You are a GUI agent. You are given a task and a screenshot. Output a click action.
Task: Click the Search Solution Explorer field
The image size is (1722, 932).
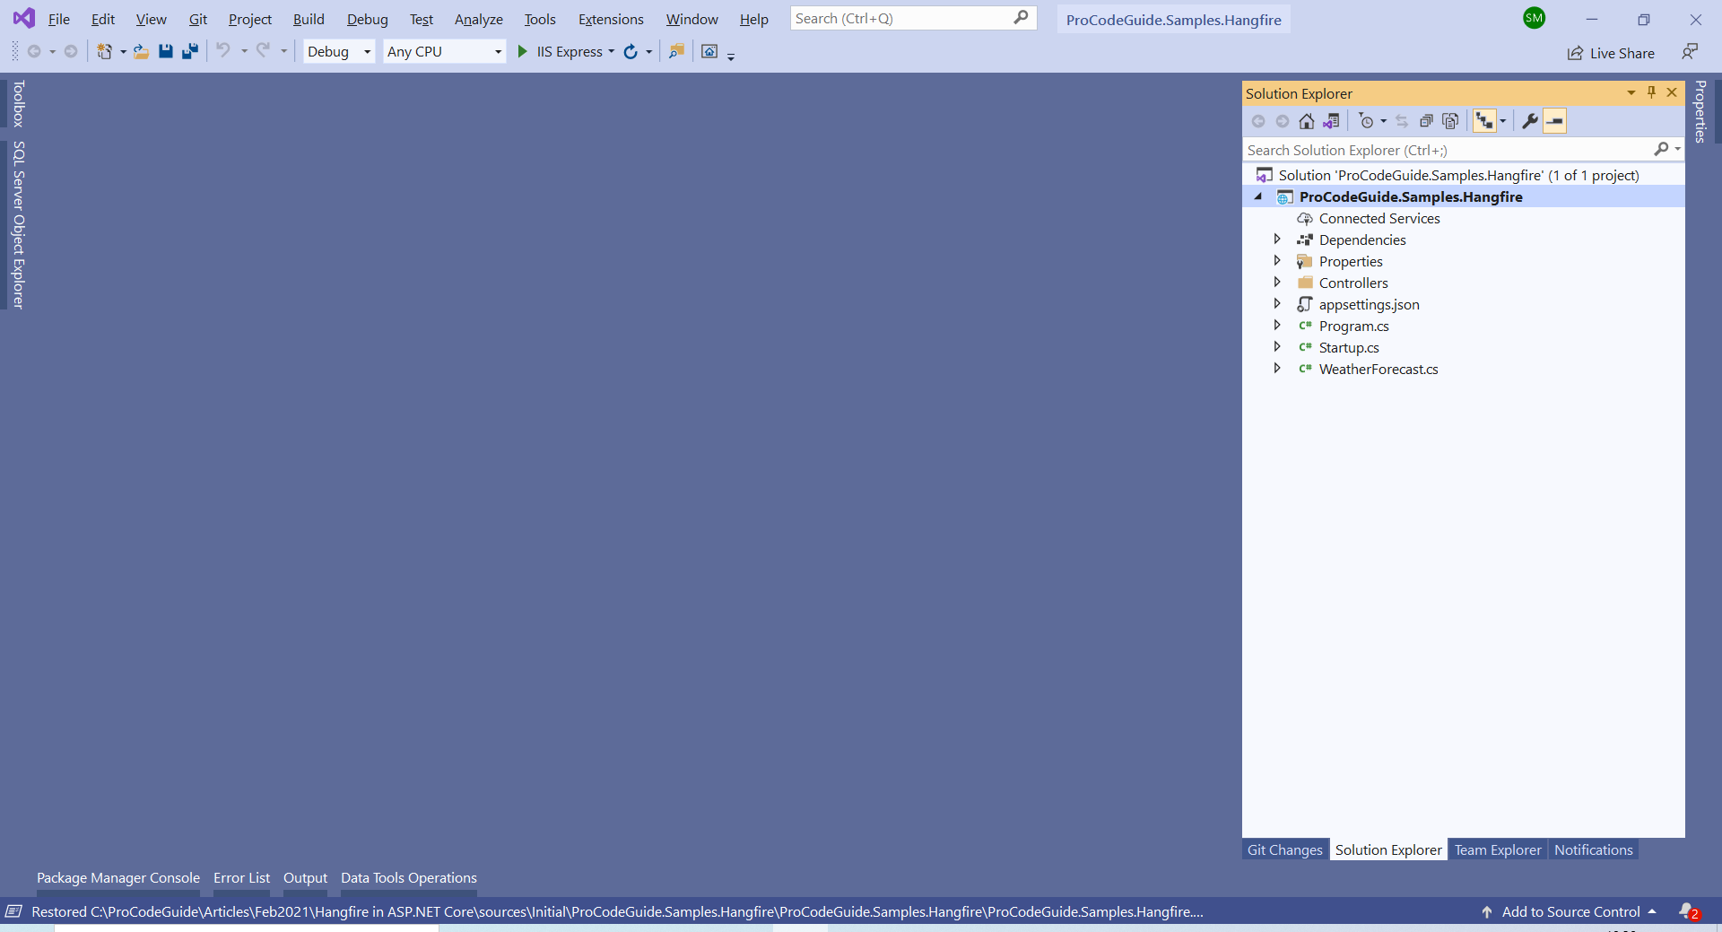point(1446,150)
